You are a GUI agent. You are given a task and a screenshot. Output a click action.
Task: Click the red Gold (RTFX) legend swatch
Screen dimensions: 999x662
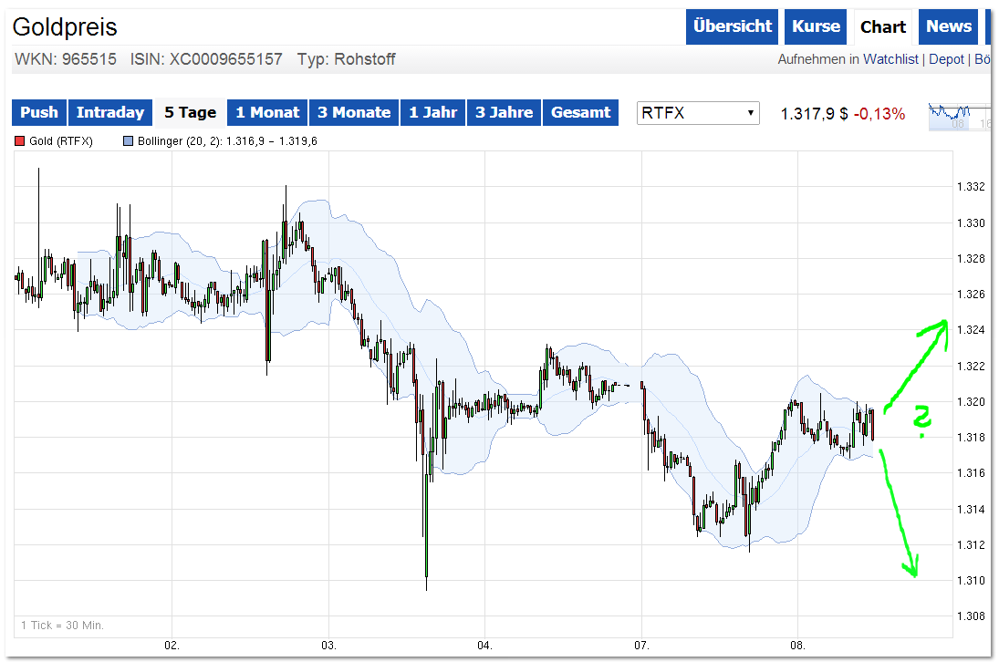20,141
